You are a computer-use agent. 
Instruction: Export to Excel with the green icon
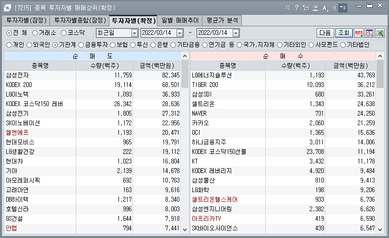click(380, 33)
